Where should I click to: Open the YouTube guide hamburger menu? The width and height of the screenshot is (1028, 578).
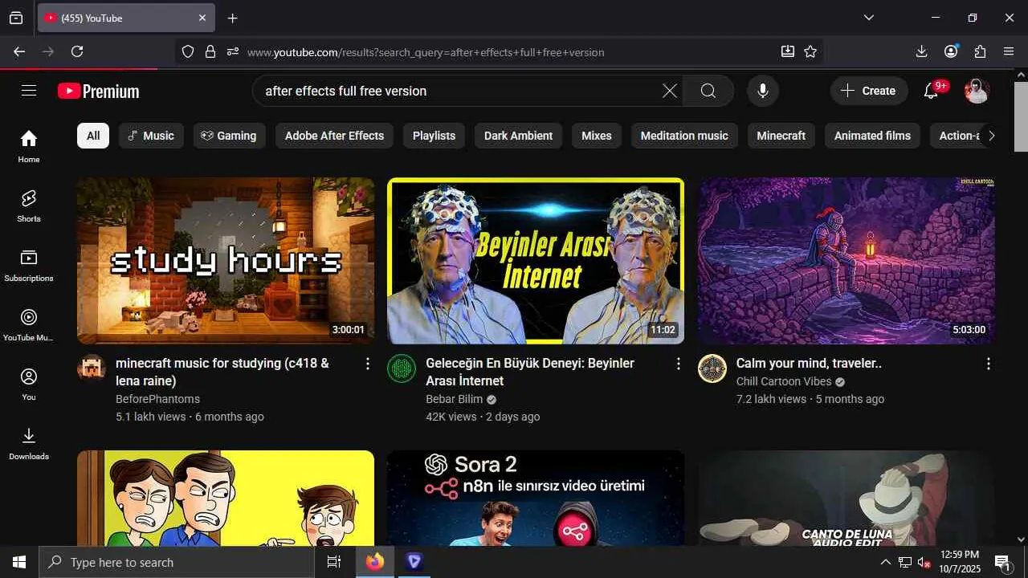[x=29, y=91]
